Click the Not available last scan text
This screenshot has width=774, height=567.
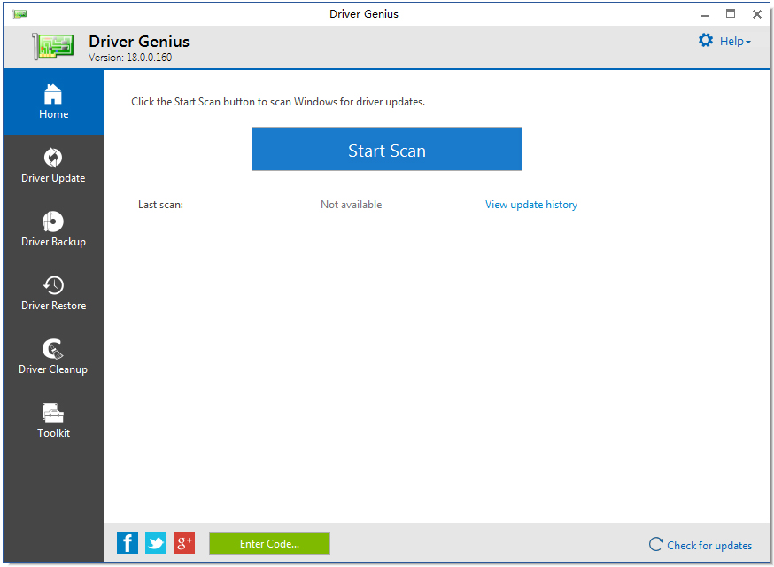click(x=351, y=204)
